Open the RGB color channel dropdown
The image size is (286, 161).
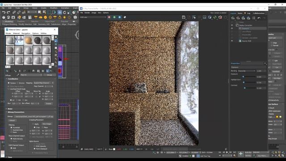[x=93, y=17]
